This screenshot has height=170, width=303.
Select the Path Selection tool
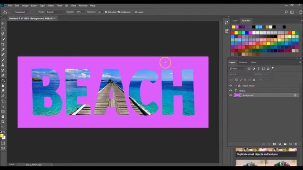(x=3, y=106)
